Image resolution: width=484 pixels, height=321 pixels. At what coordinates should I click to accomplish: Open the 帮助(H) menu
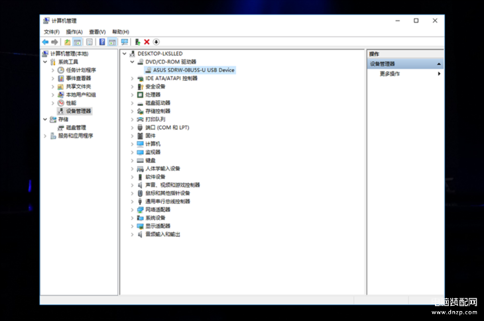point(121,32)
